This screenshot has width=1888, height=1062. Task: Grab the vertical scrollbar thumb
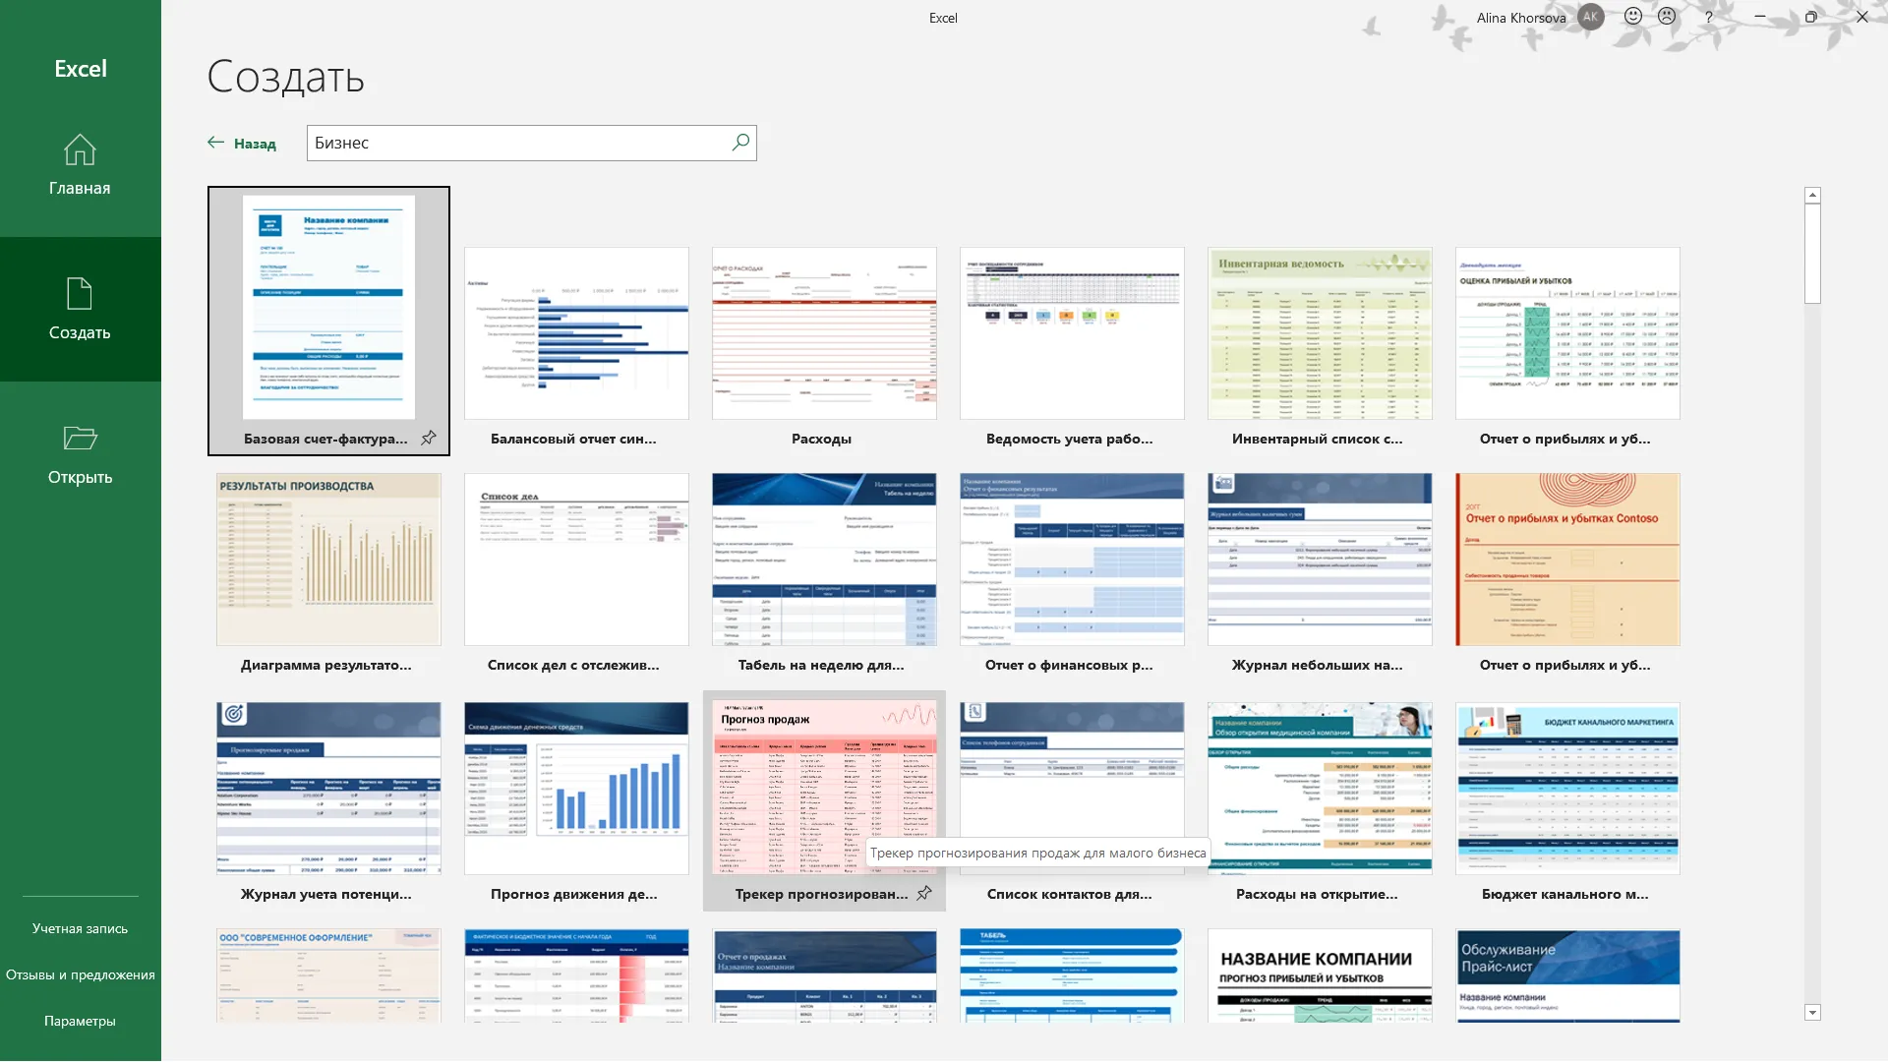pos(1812,254)
